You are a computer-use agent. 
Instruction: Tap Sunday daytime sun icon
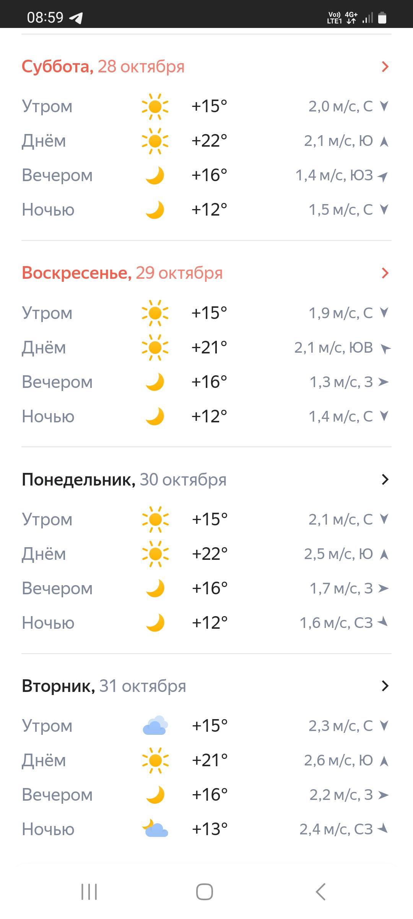pyautogui.click(x=155, y=348)
